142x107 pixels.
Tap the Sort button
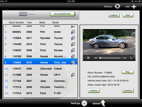click(x=128, y=15)
